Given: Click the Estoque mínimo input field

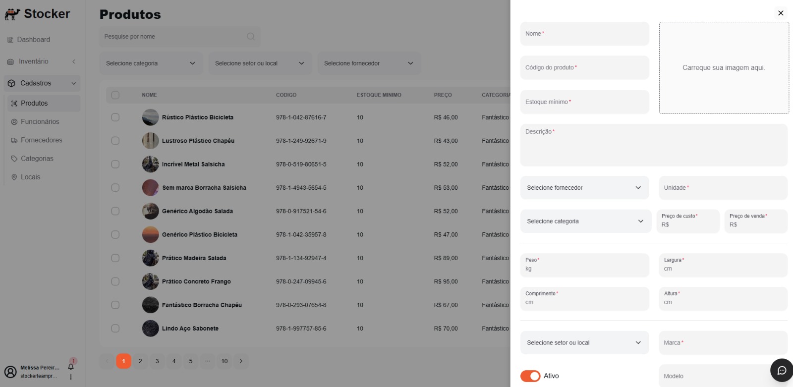Looking at the screenshot, I should click(584, 102).
